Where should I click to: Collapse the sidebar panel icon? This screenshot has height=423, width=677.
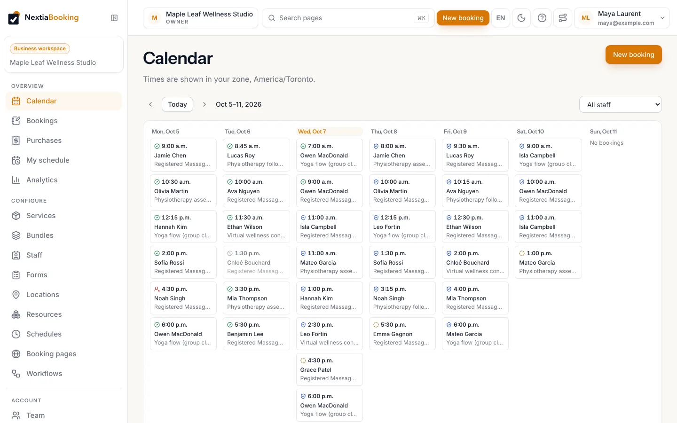point(114,18)
